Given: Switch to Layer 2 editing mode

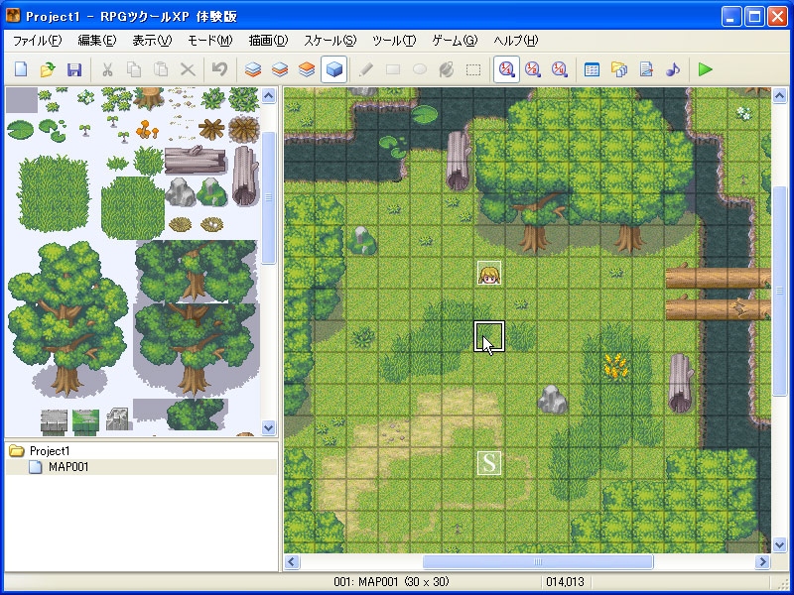Looking at the screenshot, I should click(x=280, y=68).
